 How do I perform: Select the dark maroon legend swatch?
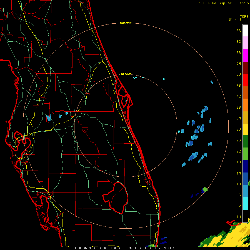245,68
